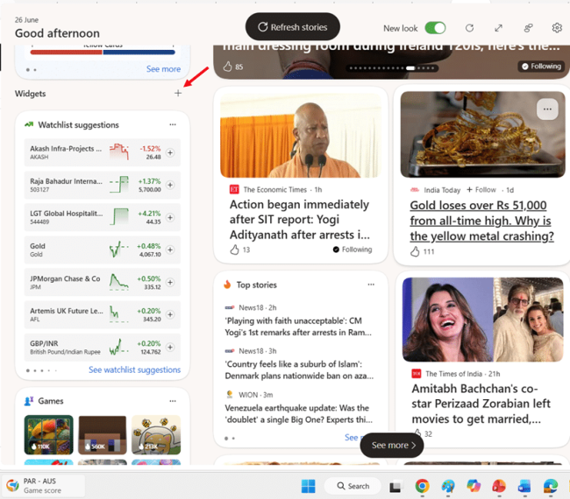Expand widgets board with diagonal arrows icon
The width and height of the screenshot is (570, 499).
(498, 28)
